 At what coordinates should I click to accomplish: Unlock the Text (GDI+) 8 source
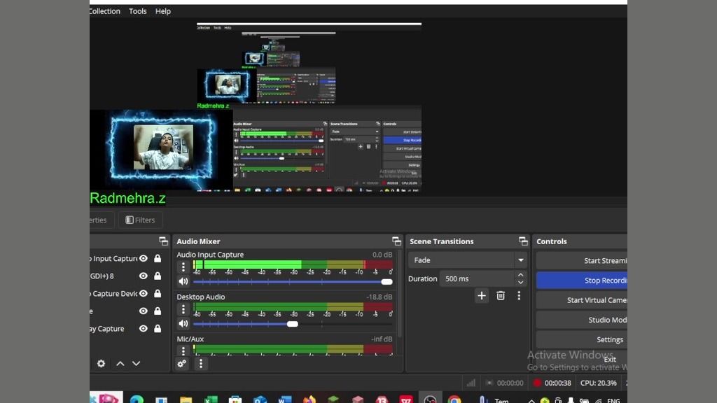tap(158, 276)
